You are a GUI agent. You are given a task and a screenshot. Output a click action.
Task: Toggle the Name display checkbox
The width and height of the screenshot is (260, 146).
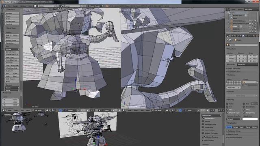(227, 104)
